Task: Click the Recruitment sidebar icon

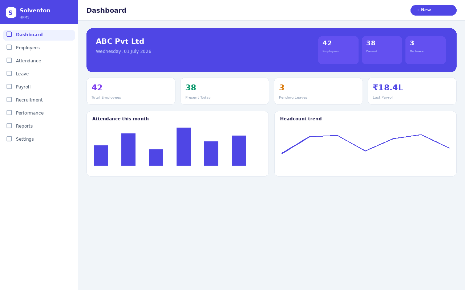Action: 9,100
